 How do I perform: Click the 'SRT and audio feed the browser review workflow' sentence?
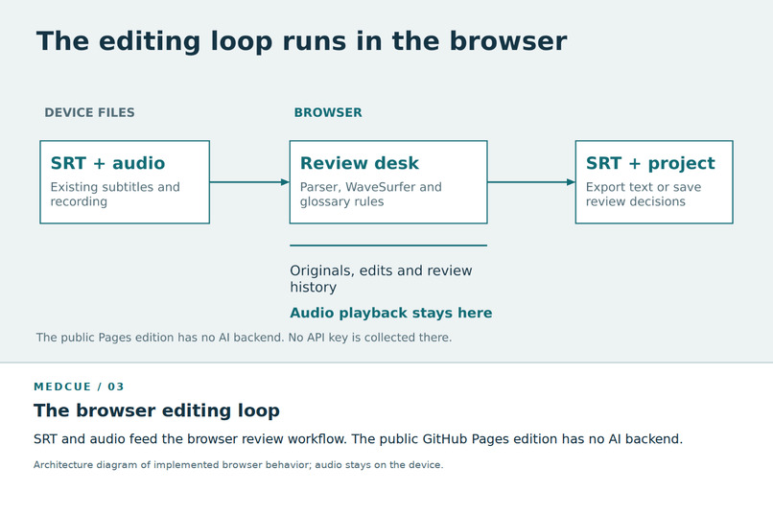coord(191,438)
